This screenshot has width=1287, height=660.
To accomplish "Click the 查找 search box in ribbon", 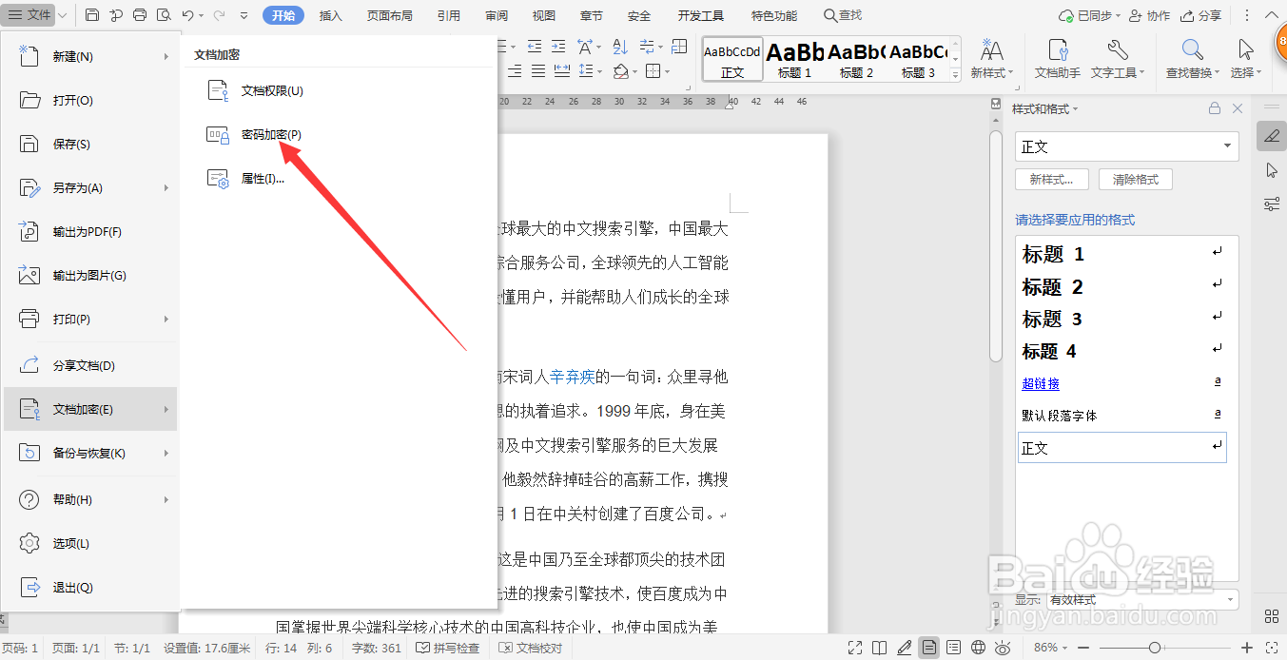I will coord(843,15).
